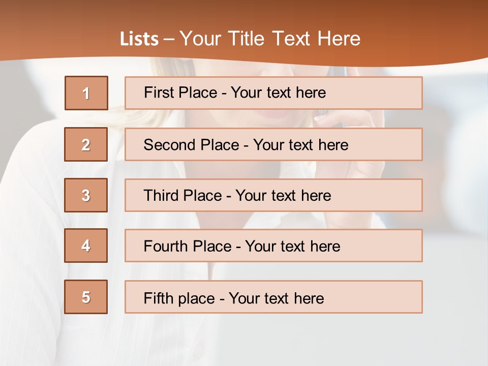Click the number 1 box
Screen dimensions: 488x366
[x=86, y=93]
